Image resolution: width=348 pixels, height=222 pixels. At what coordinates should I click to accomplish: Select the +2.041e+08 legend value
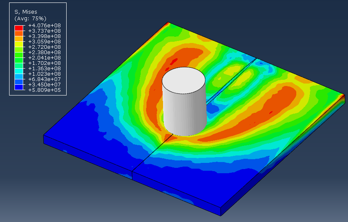click(x=44, y=57)
